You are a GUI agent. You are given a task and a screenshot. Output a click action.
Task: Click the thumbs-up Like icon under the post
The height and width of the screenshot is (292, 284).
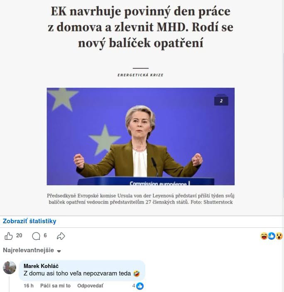(8, 236)
